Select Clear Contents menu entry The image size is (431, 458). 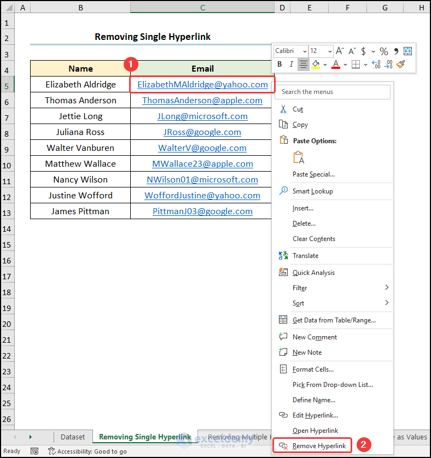pos(333,239)
